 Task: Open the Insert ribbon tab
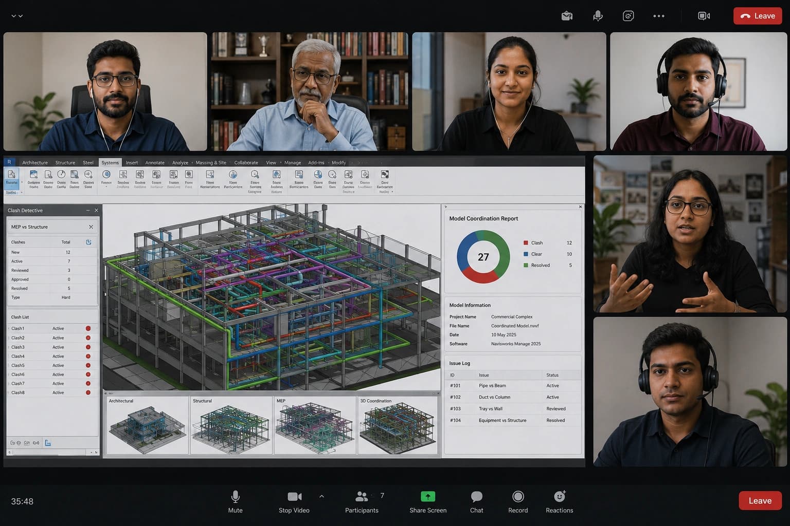pos(132,162)
